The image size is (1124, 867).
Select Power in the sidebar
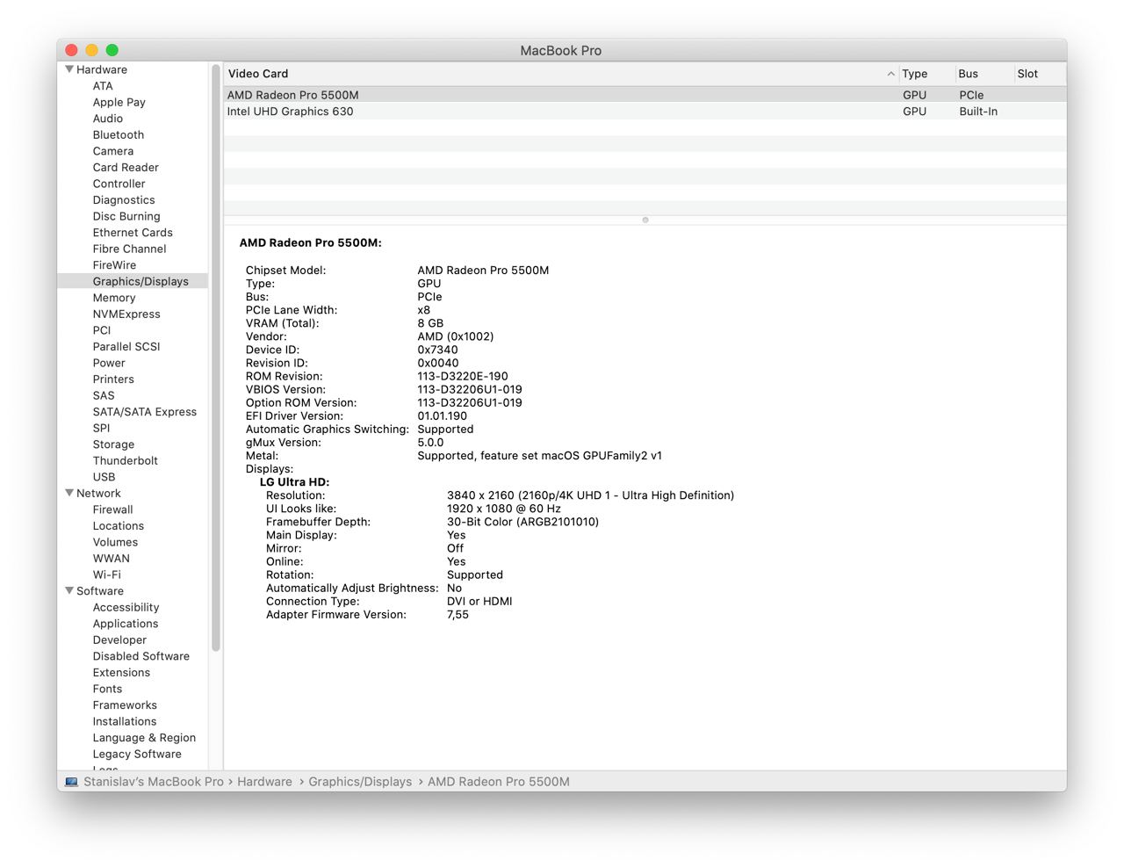109,363
